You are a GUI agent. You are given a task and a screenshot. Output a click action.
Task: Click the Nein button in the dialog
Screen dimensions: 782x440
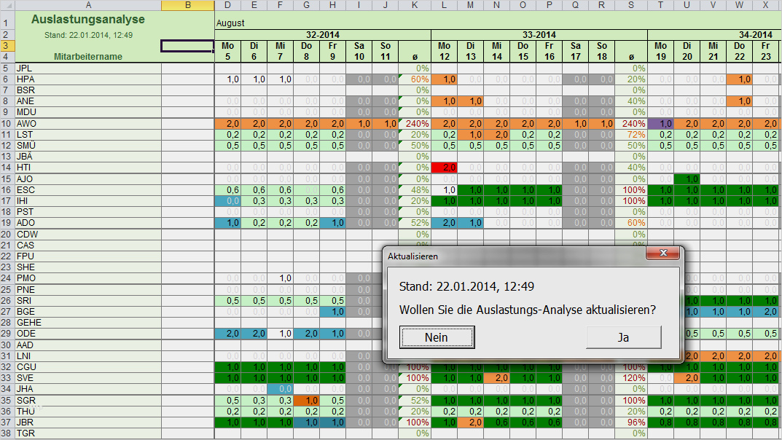(x=437, y=337)
